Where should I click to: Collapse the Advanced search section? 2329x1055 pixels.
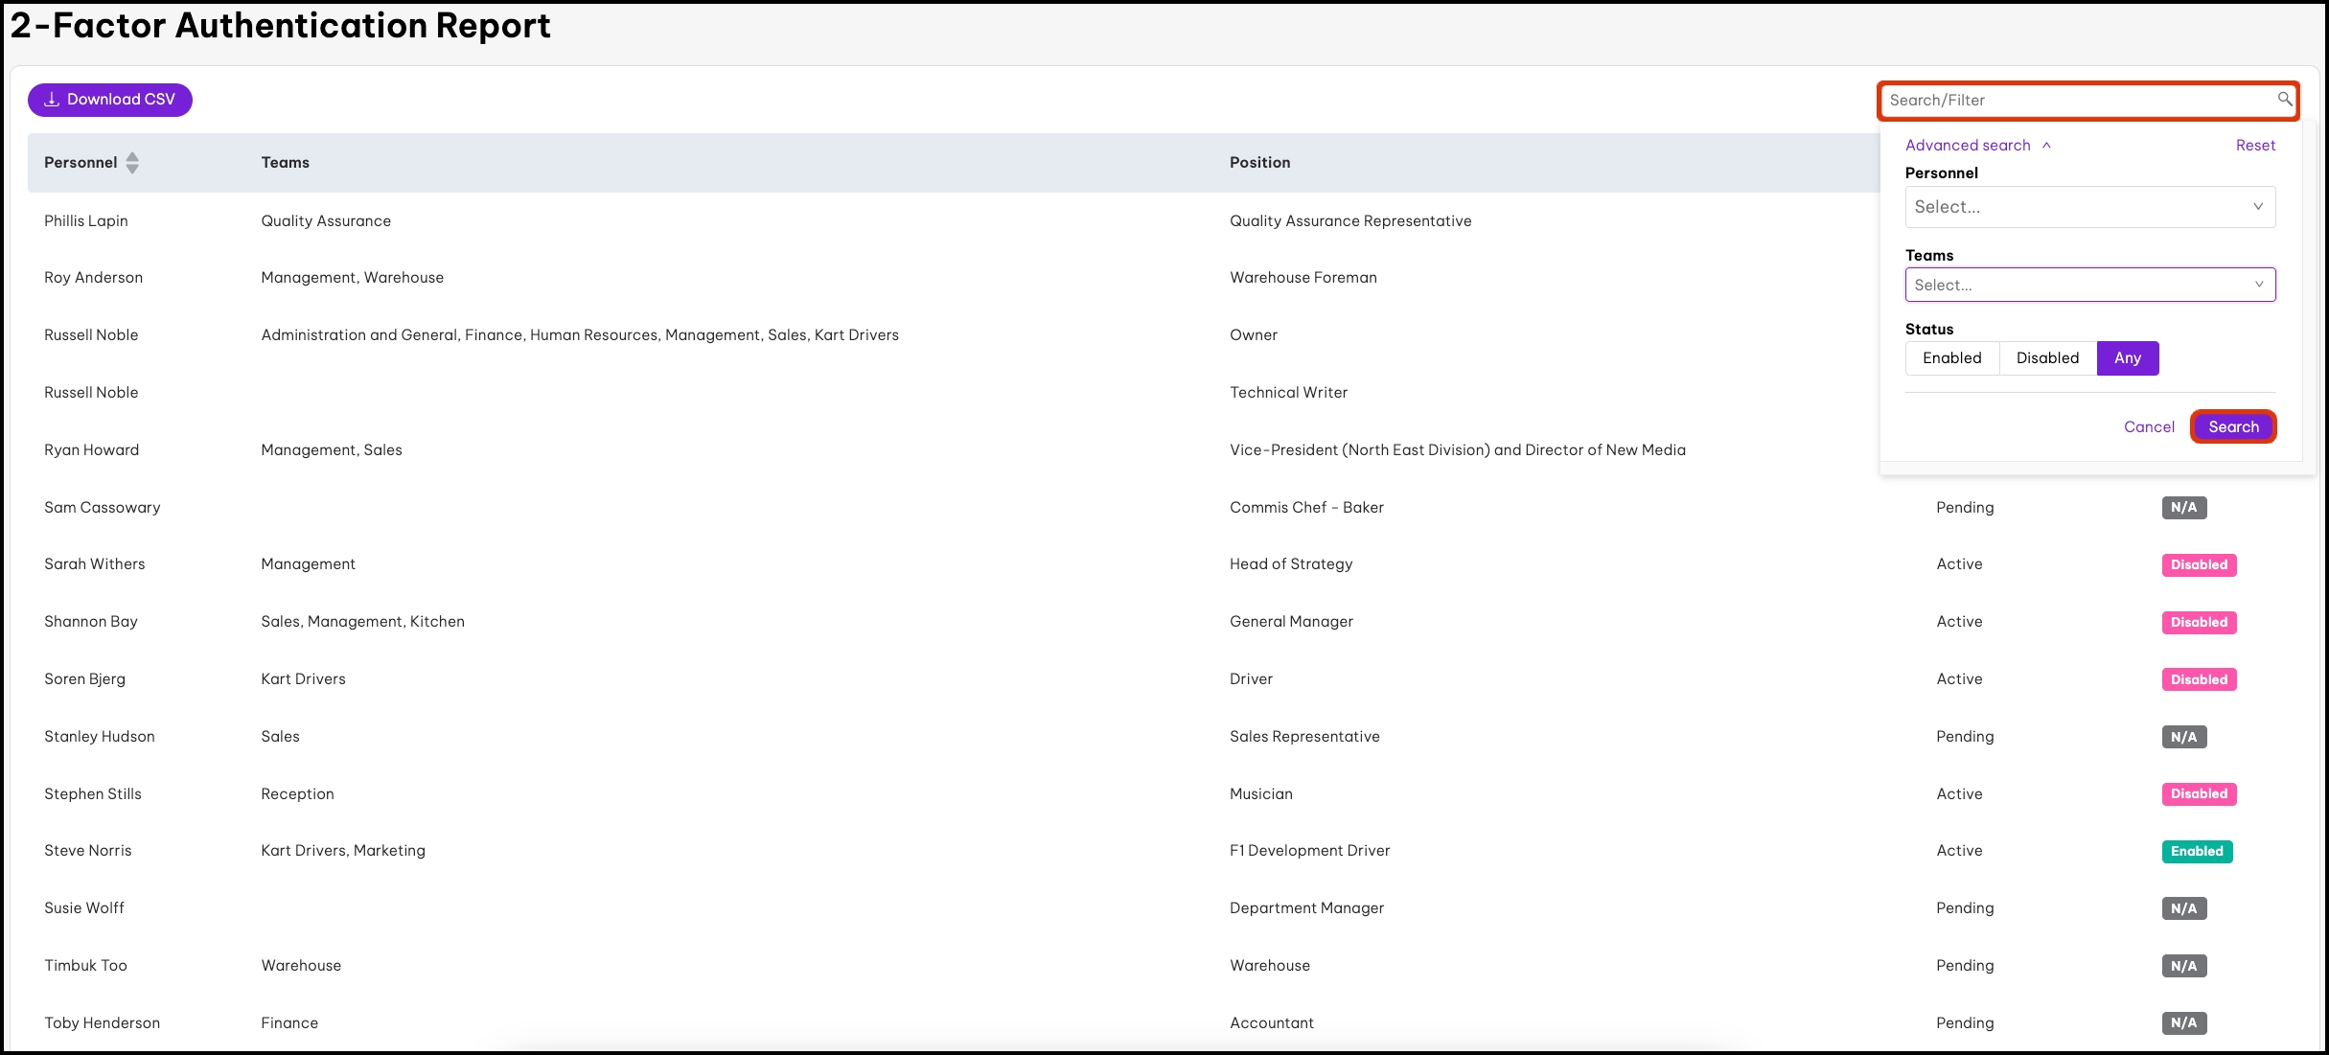(1968, 146)
